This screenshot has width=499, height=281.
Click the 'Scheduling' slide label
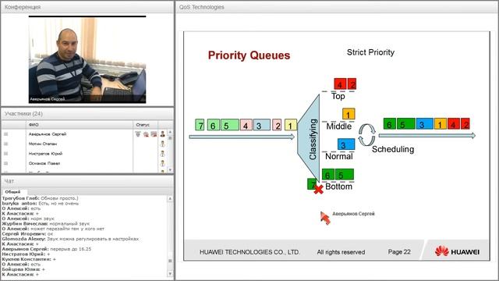pos(393,149)
